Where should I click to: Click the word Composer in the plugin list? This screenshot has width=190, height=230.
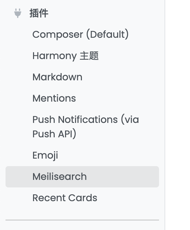point(58,35)
